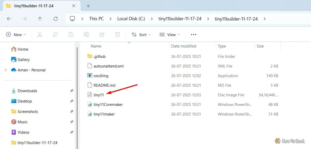Click the chevron after Local Disk (C:)

152,19
